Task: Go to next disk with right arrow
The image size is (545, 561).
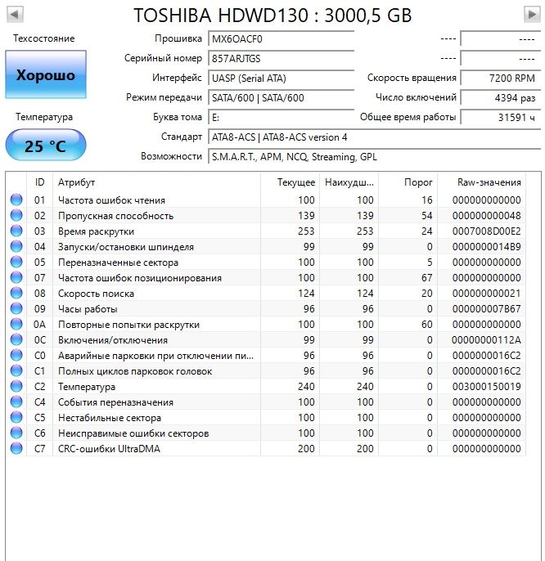Action: click(532, 15)
